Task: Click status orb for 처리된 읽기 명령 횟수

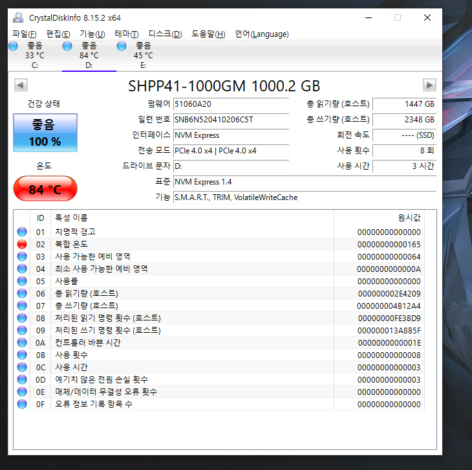Action: tap(22, 318)
